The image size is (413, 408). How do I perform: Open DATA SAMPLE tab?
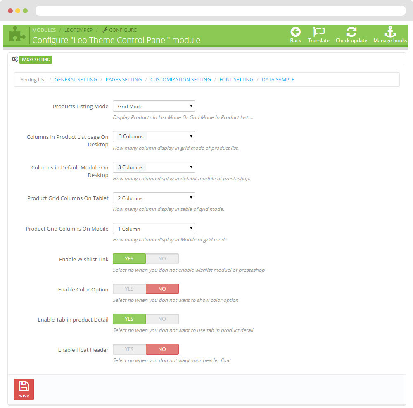278,80
